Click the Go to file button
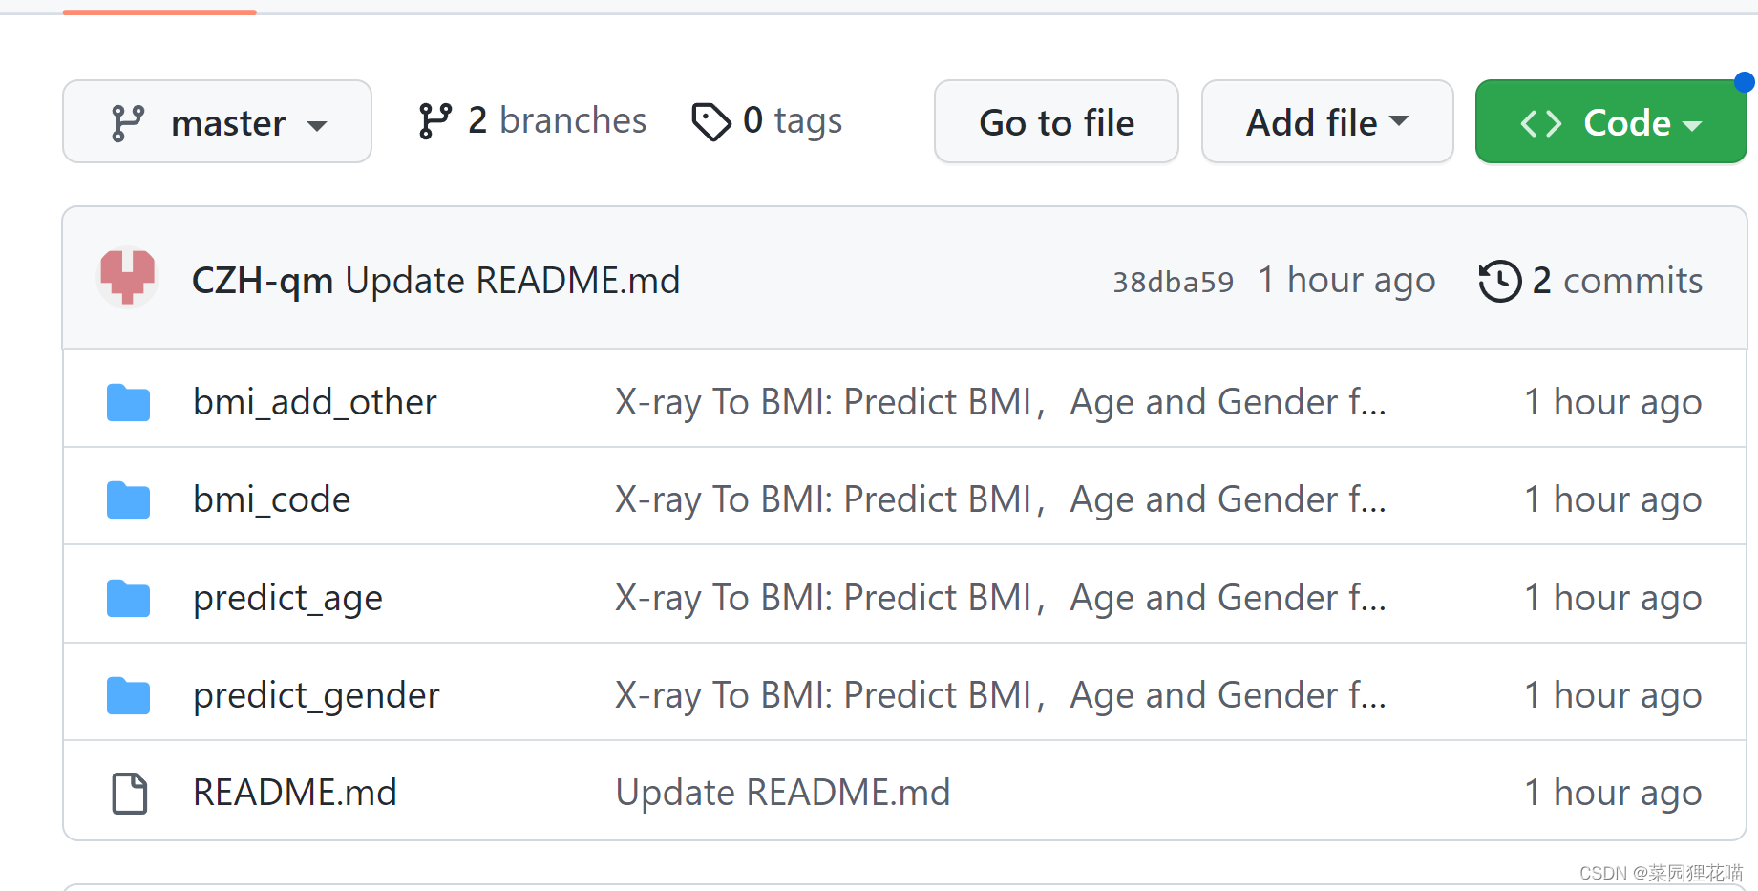The image size is (1758, 891). pyautogui.click(x=1056, y=121)
